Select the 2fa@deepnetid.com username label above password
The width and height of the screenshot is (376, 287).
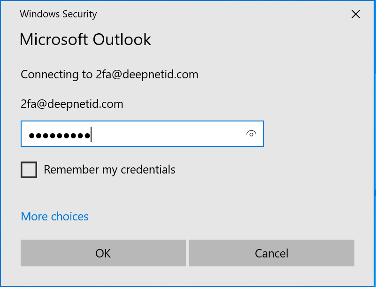[x=72, y=104]
